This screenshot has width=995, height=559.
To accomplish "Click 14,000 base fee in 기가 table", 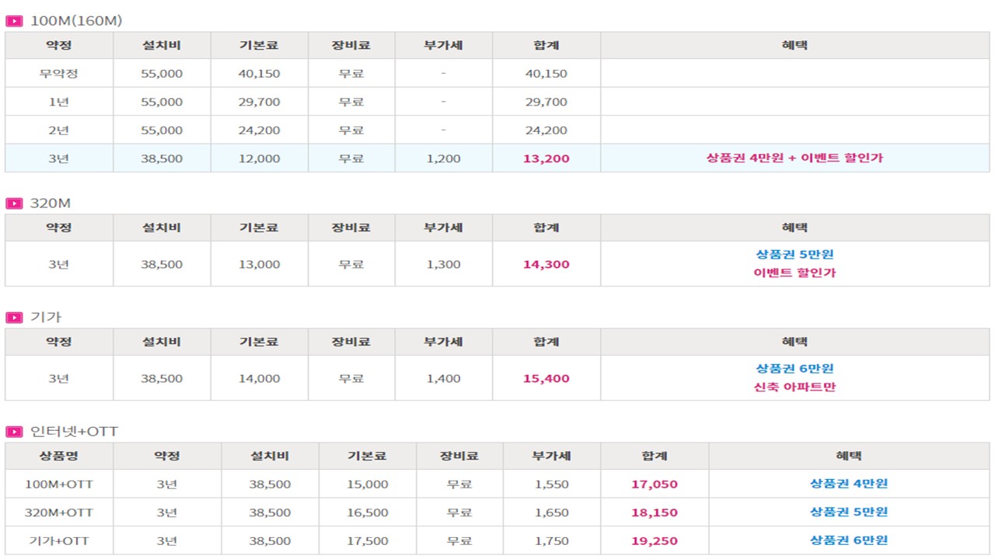I will click(259, 379).
